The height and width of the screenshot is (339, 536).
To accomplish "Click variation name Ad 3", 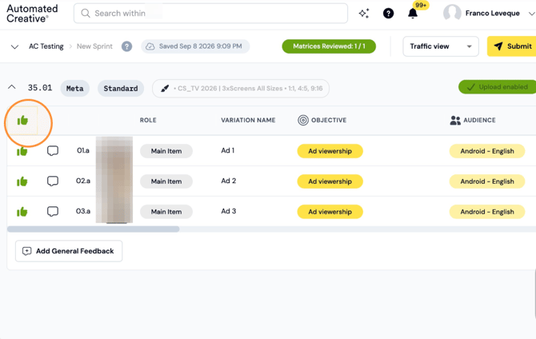I will click(228, 211).
